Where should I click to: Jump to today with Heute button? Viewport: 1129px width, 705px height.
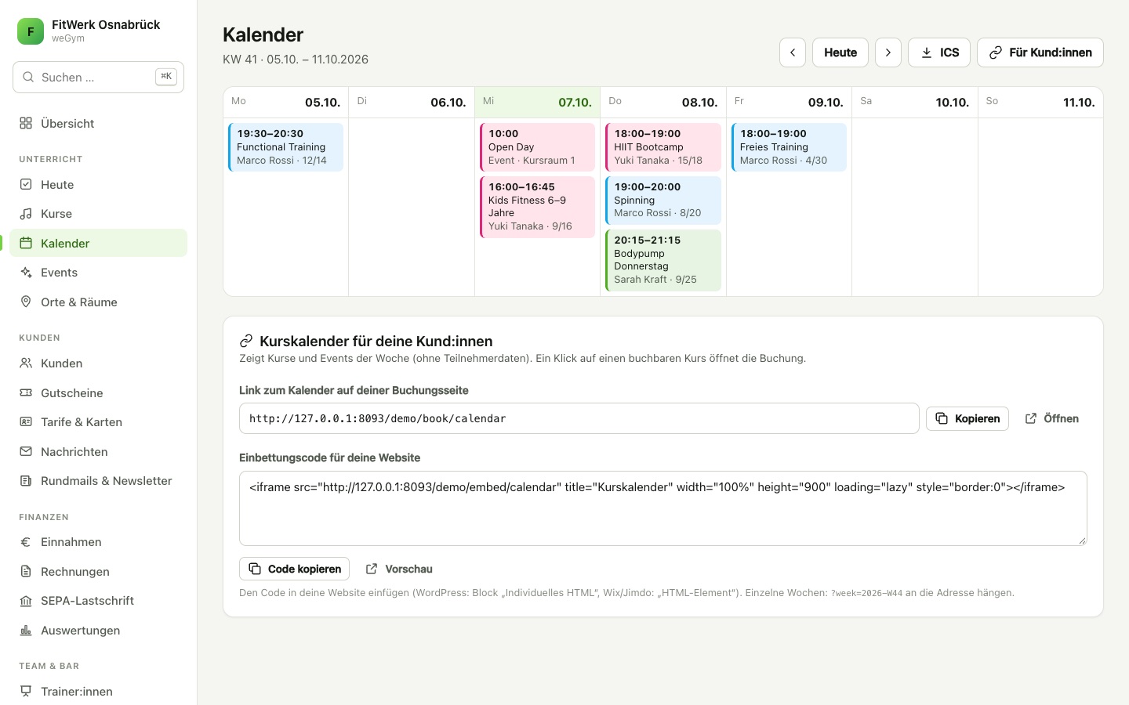coord(840,52)
